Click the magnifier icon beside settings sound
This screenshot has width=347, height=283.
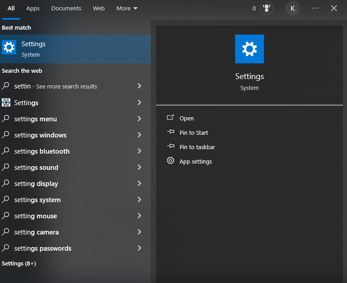point(5,167)
